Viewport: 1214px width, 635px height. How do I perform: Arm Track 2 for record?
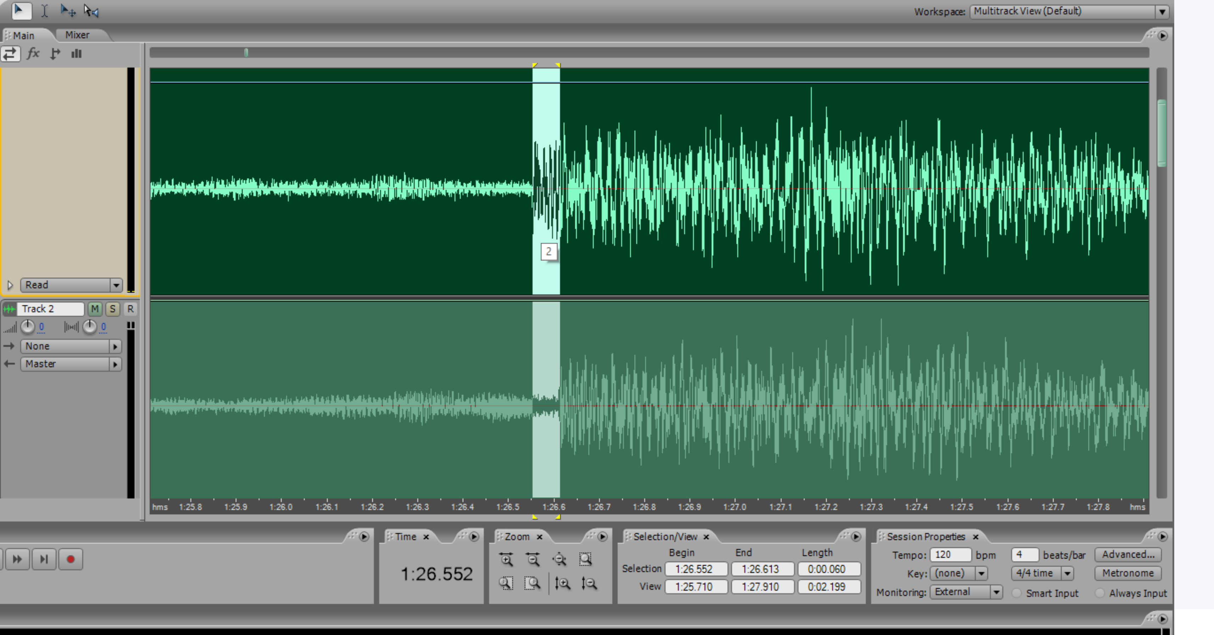(x=130, y=309)
